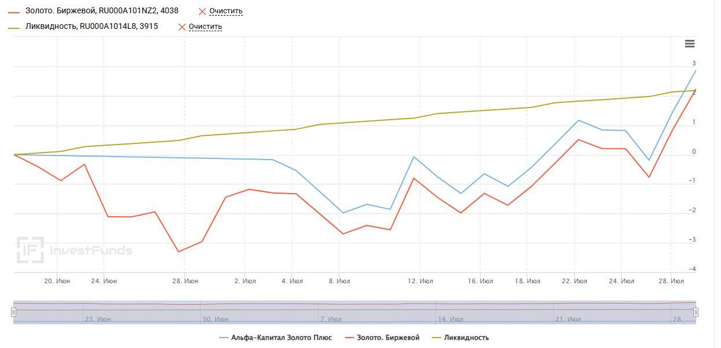Click the y-axis value −4
The height and width of the screenshot is (348, 721).
click(x=692, y=269)
